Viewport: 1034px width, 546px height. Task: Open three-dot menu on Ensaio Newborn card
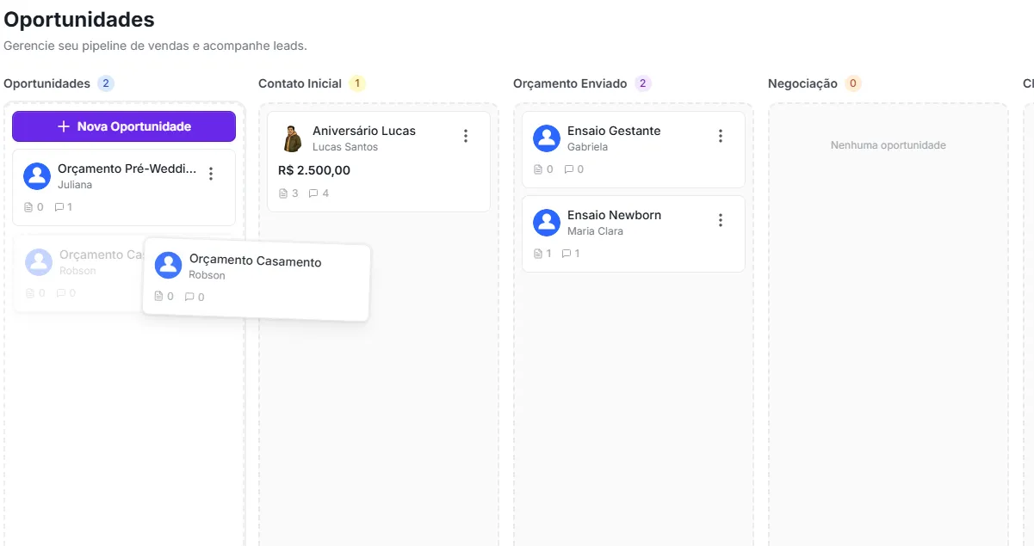click(x=721, y=220)
